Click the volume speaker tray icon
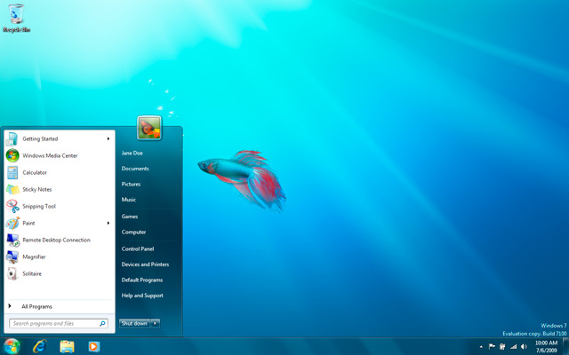The image size is (569, 355). 524,347
